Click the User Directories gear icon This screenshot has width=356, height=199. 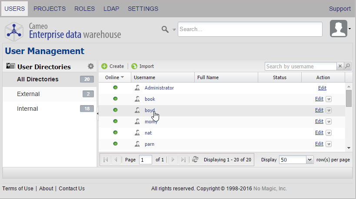90,66
